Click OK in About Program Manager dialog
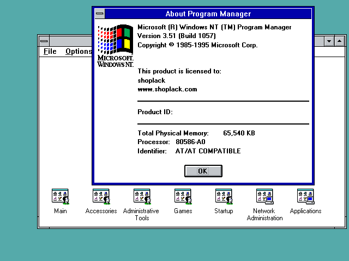Image resolution: width=349 pixels, height=261 pixels. coord(203,171)
